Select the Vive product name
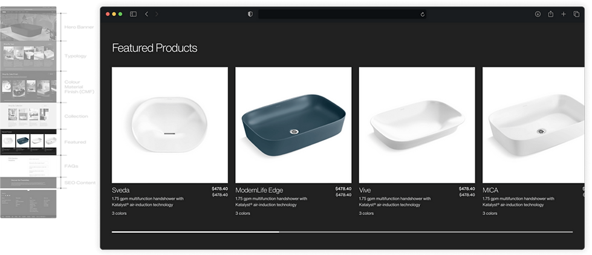 click(365, 190)
